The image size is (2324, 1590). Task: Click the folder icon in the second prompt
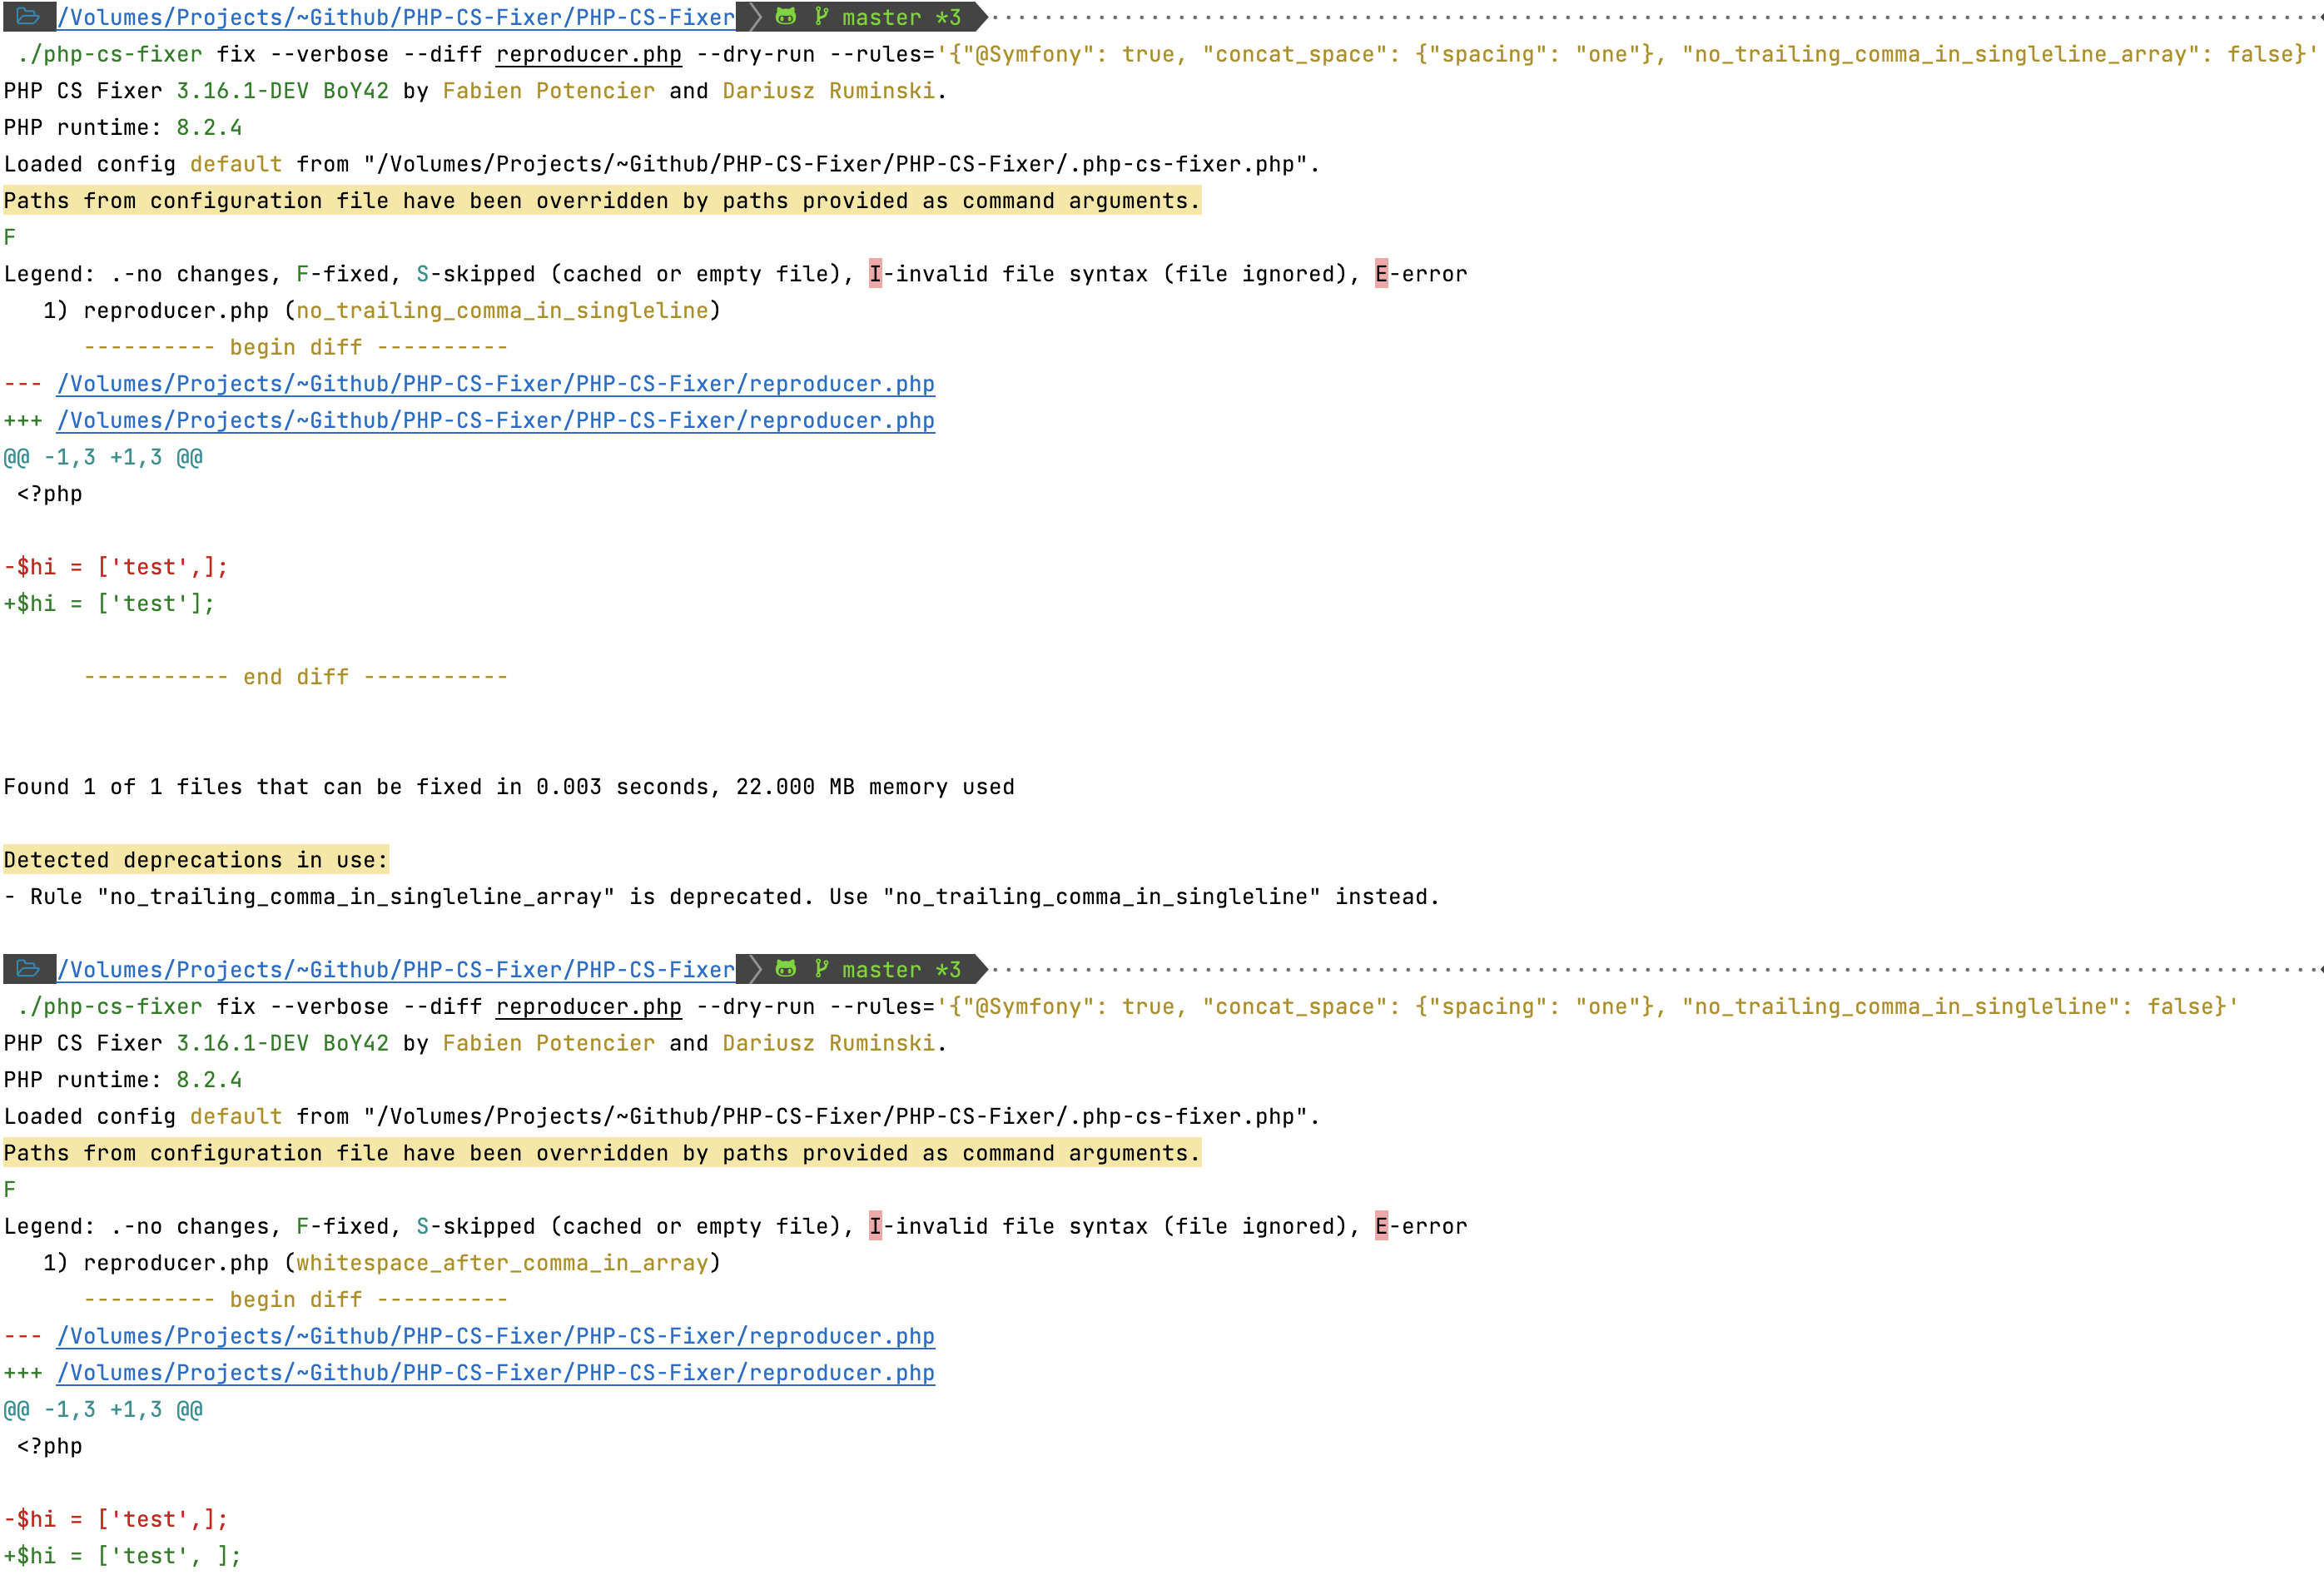(x=30, y=969)
